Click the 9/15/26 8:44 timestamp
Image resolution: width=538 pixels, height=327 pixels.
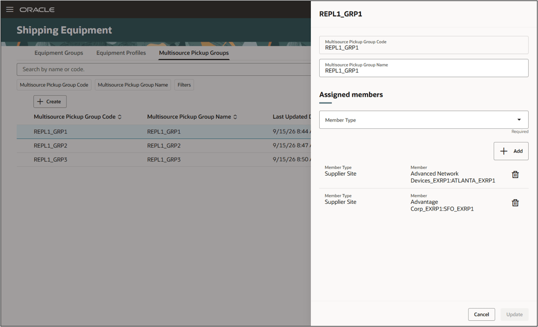coord(292,132)
